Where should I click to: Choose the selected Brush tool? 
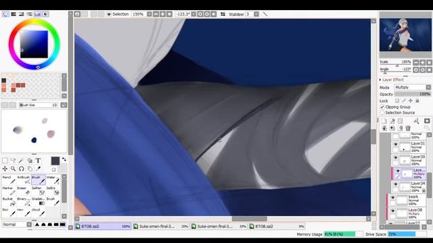39,180
